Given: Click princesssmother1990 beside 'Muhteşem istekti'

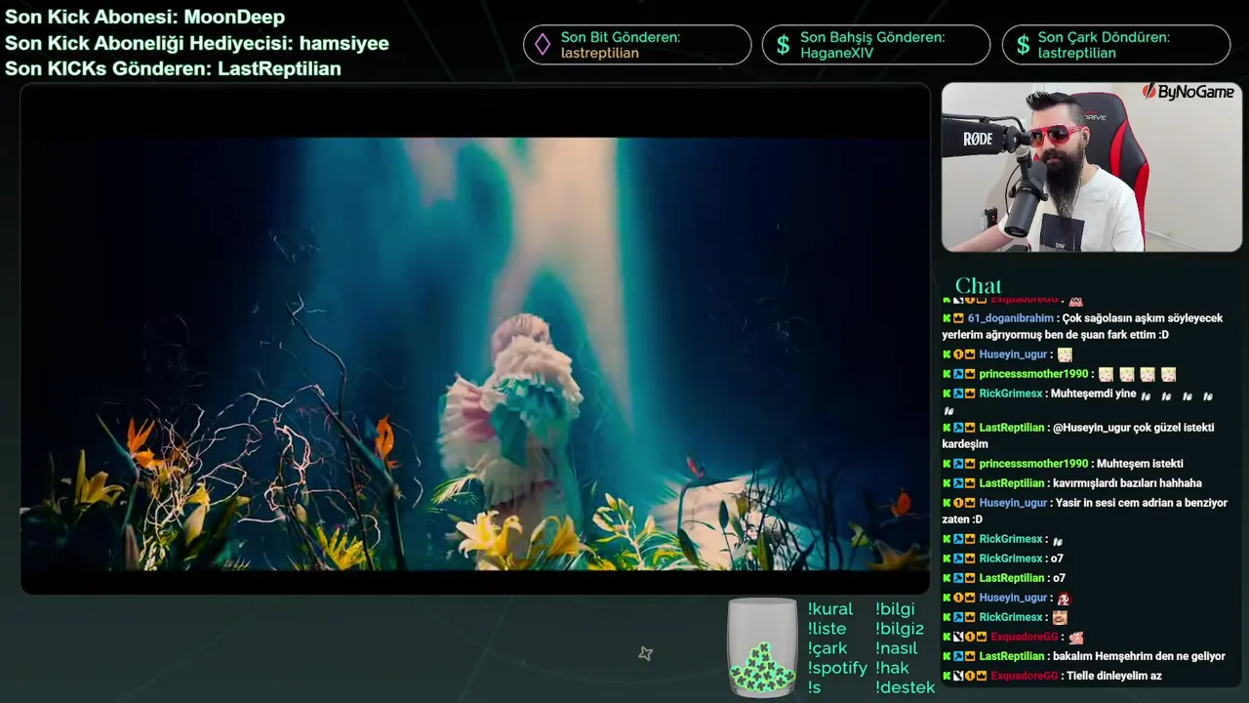Looking at the screenshot, I should (1033, 464).
